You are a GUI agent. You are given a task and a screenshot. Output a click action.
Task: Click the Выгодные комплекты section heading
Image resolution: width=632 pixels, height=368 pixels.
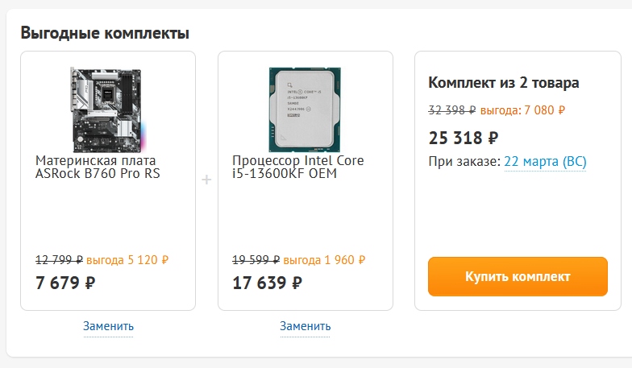[x=105, y=33]
